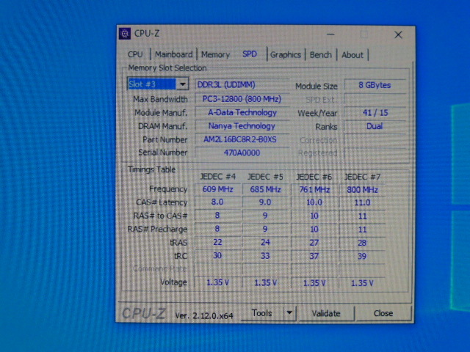Click the tRAS value 27

coord(314,243)
